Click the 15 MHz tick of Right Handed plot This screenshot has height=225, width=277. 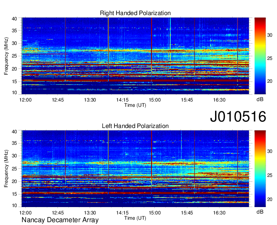(x=14, y=82)
